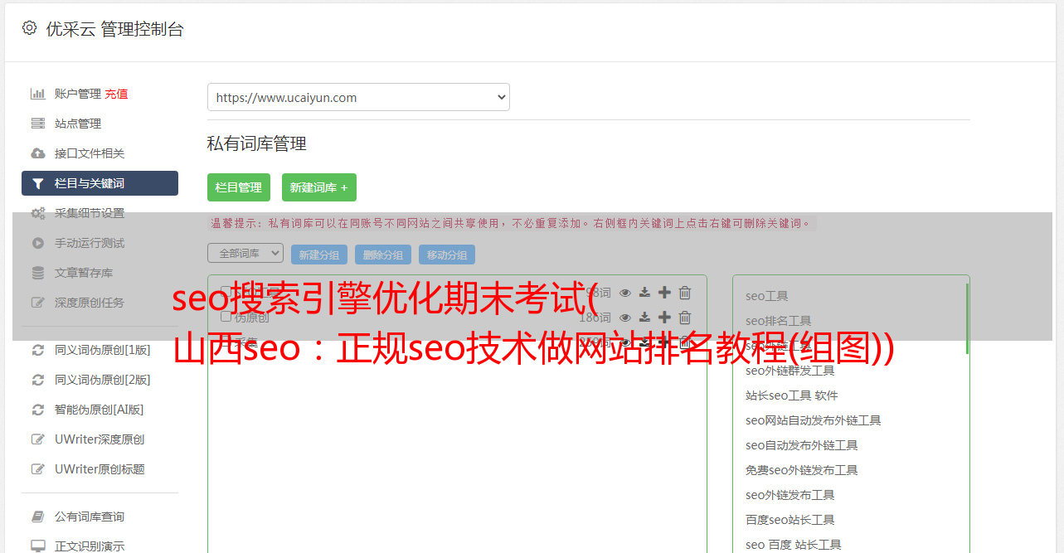1064x553 pixels.
Task: Open 正文识别演示 in the sidebar
Action: click(x=90, y=546)
